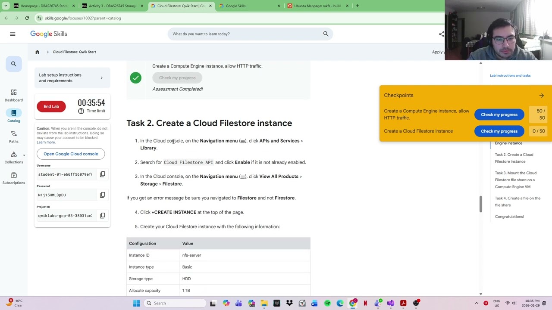The height and width of the screenshot is (310, 552).
Task: Reload the browser page
Action: point(27,18)
